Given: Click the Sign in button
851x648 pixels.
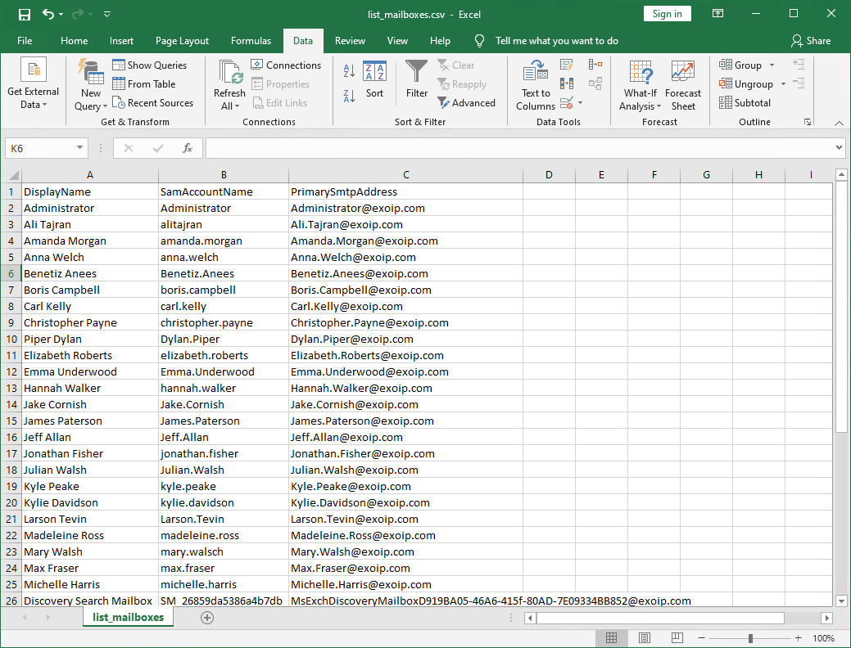Looking at the screenshot, I should [x=667, y=14].
